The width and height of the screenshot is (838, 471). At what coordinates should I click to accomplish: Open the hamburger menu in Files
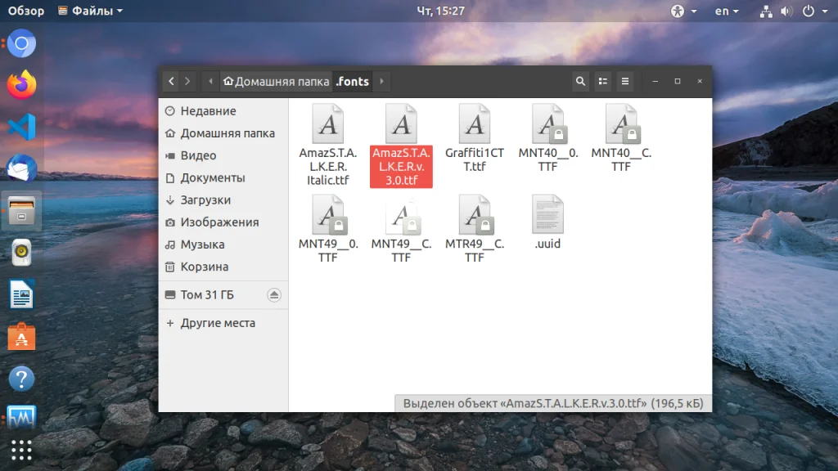click(624, 81)
